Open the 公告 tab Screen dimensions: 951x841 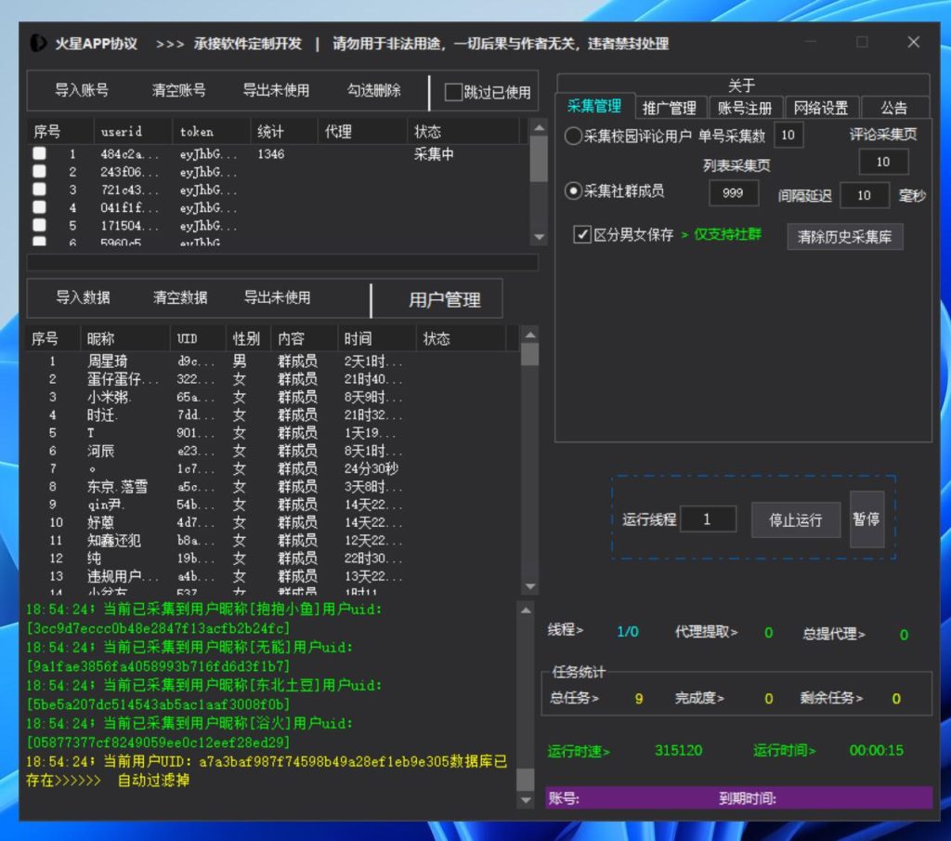coord(893,107)
